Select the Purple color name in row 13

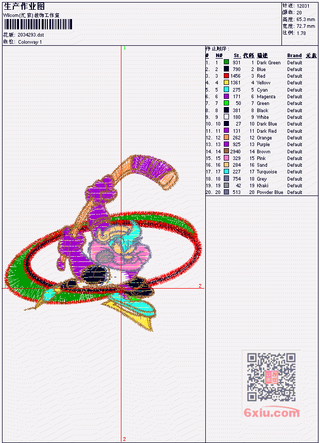(x=263, y=145)
